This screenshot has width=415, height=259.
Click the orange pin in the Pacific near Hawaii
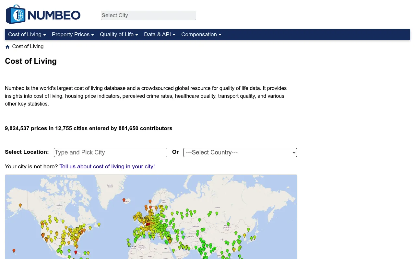(14, 251)
